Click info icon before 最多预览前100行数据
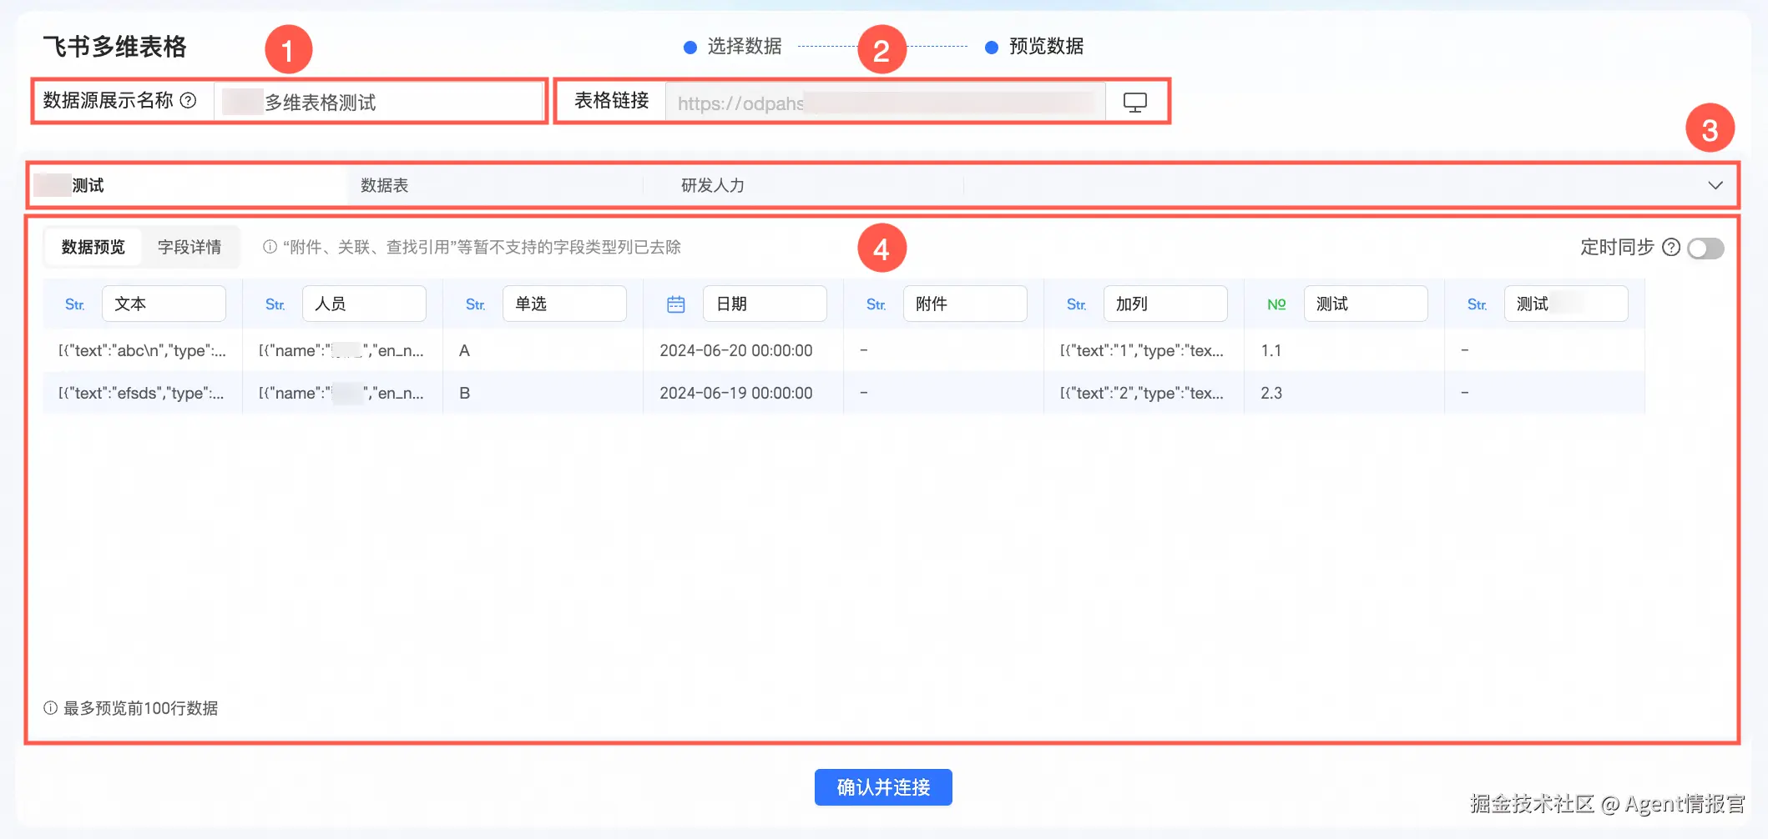Image resolution: width=1768 pixels, height=839 pixels. [x=51, y=708]
